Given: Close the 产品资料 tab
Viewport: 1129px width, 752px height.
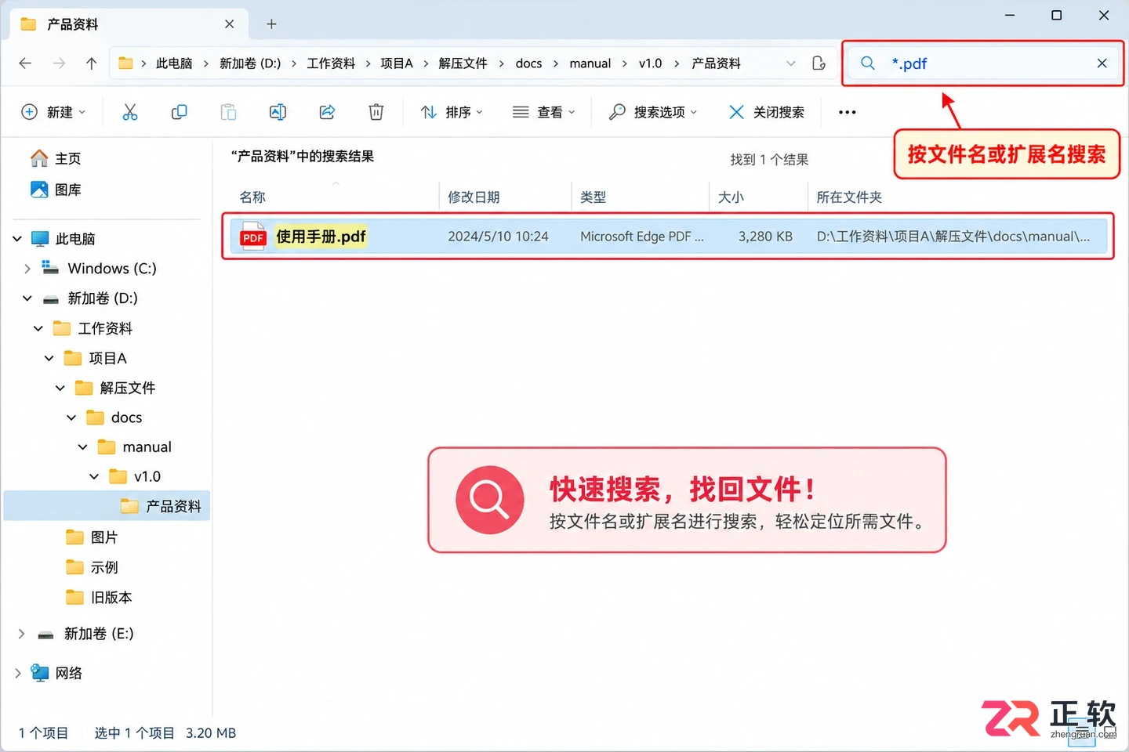Looking at the screenshot, I should pyautogui.click(x=229, y=24).
